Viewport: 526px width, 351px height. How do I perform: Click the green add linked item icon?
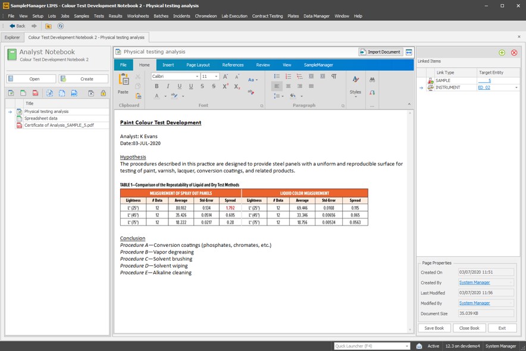pyautogui.click(x=502, y=53)
